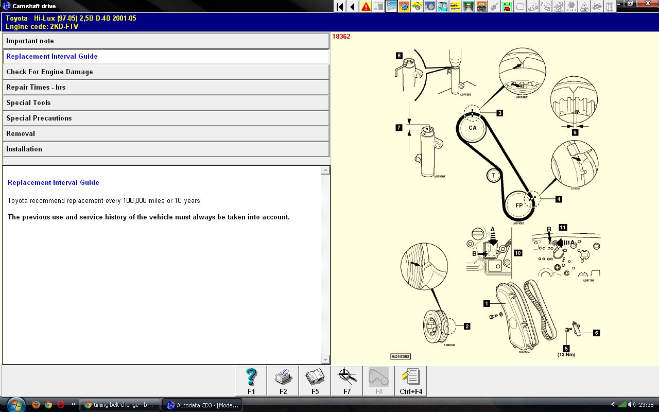Click the AD18362 label under the diagram
Image resolution: width=659 pixels, height=412 pixels.
[x=401, y=356]
